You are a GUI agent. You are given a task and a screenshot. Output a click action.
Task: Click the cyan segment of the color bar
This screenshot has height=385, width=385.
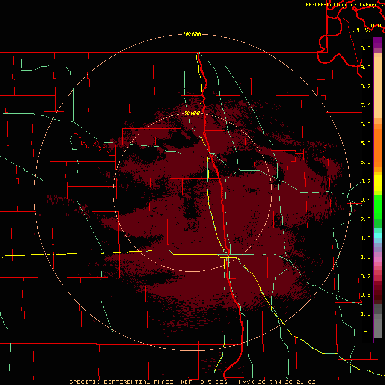[378, 235]
